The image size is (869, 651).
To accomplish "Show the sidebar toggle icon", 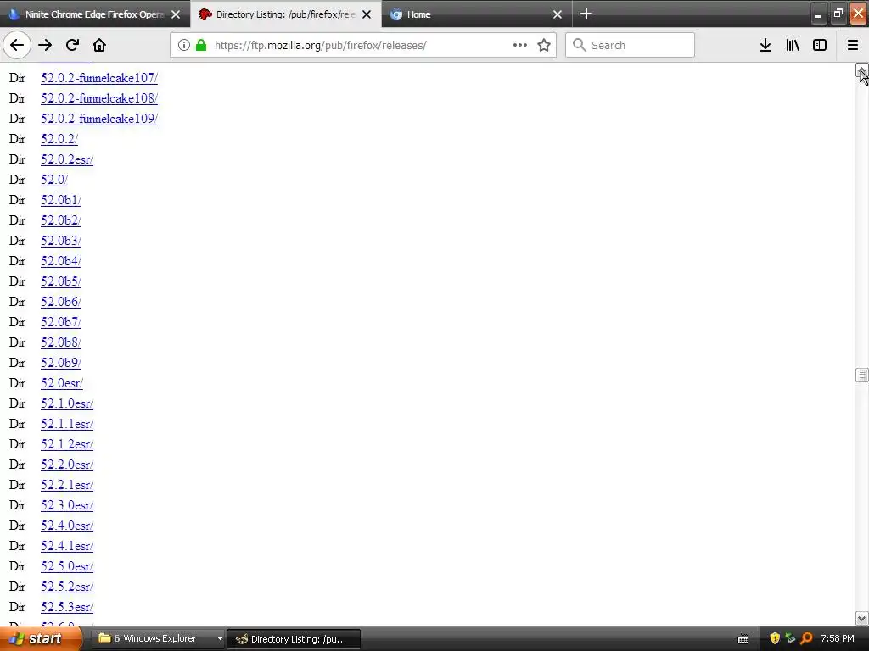I will coord(820,46).
